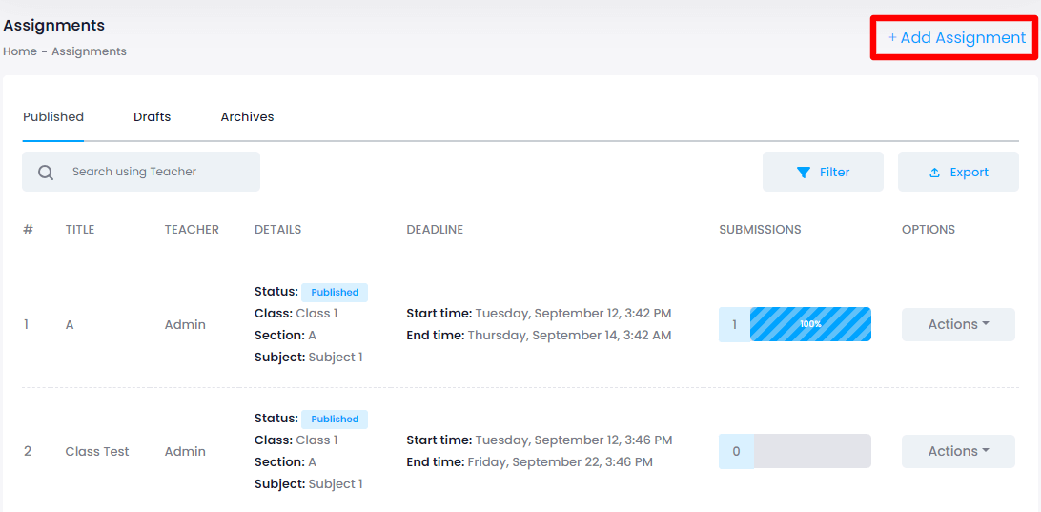Select the Published tab
This screenshot has height=512, width=1041.
point(53,117)
